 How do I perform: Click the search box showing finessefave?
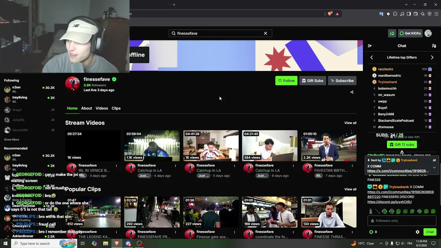pos(220,33)
